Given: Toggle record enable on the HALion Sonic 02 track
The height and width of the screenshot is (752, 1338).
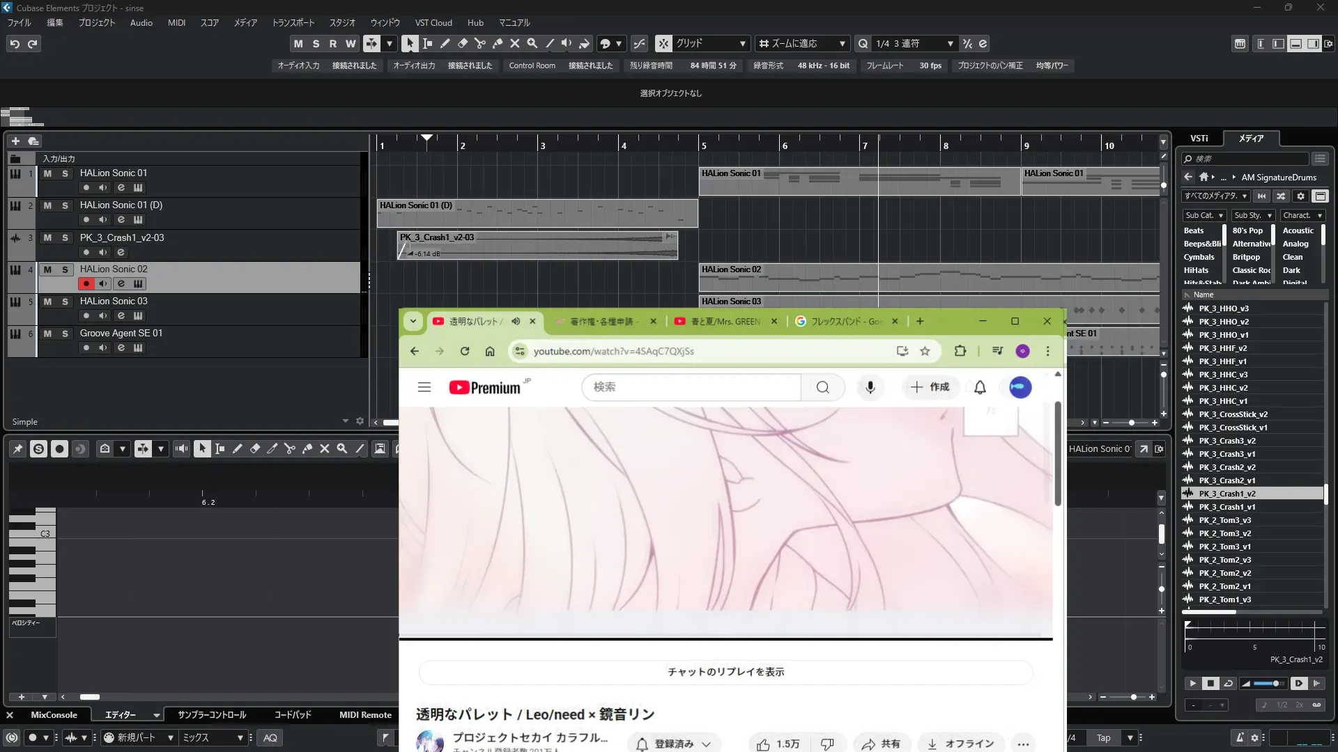Looking at the screenshot, I should coord(86,283).
